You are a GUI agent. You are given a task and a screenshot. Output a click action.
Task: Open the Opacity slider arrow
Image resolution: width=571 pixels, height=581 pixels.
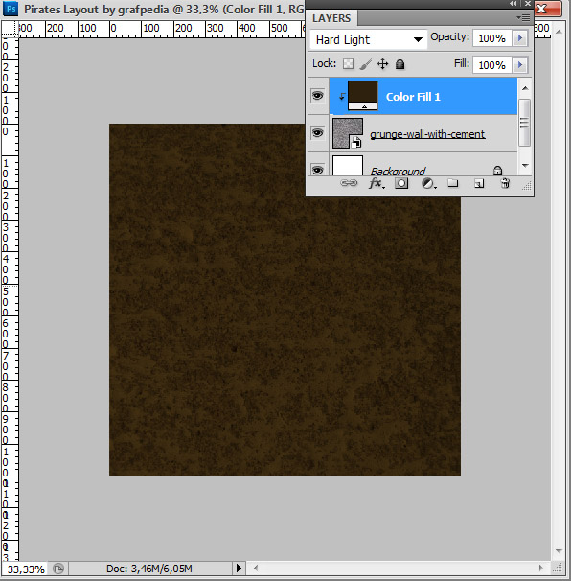520,38
